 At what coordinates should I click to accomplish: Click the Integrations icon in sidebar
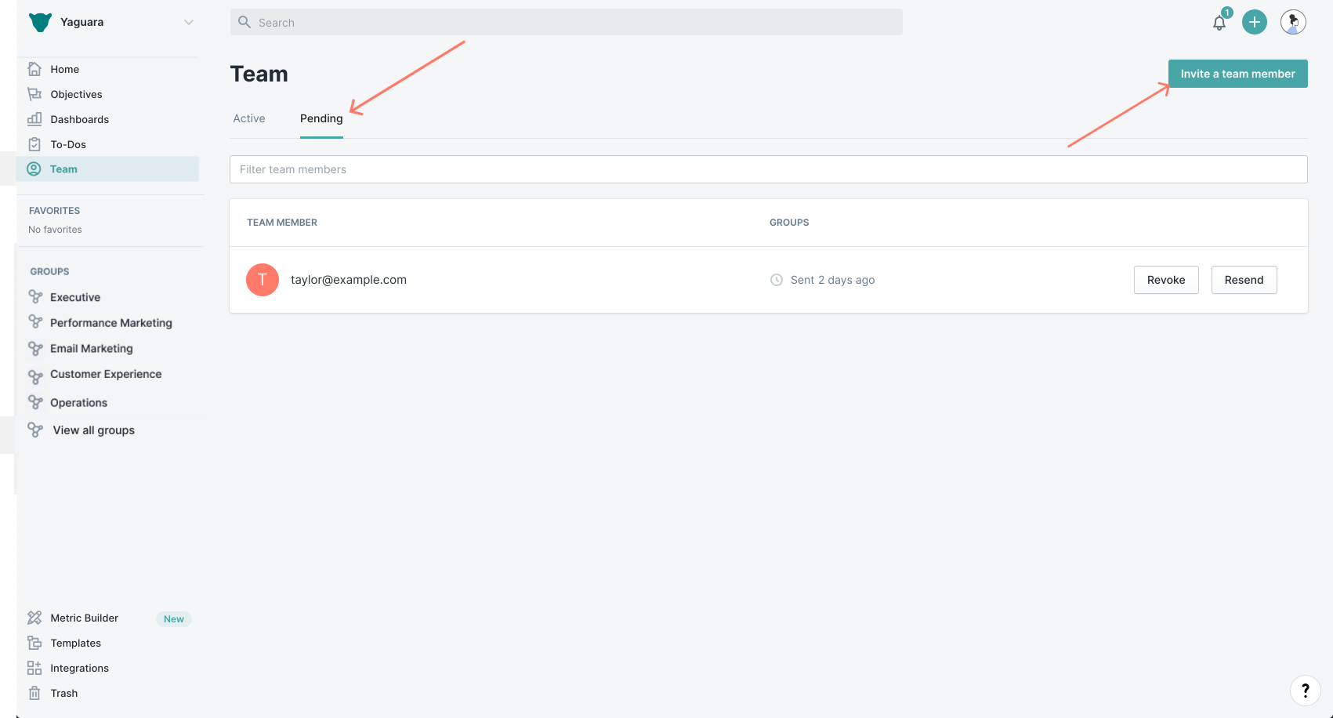click(34, 668)
